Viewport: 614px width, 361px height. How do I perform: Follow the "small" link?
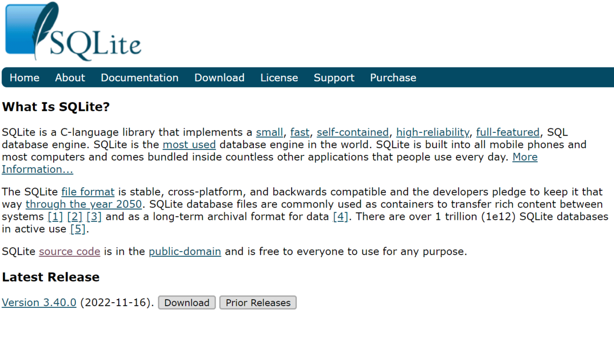270,132
